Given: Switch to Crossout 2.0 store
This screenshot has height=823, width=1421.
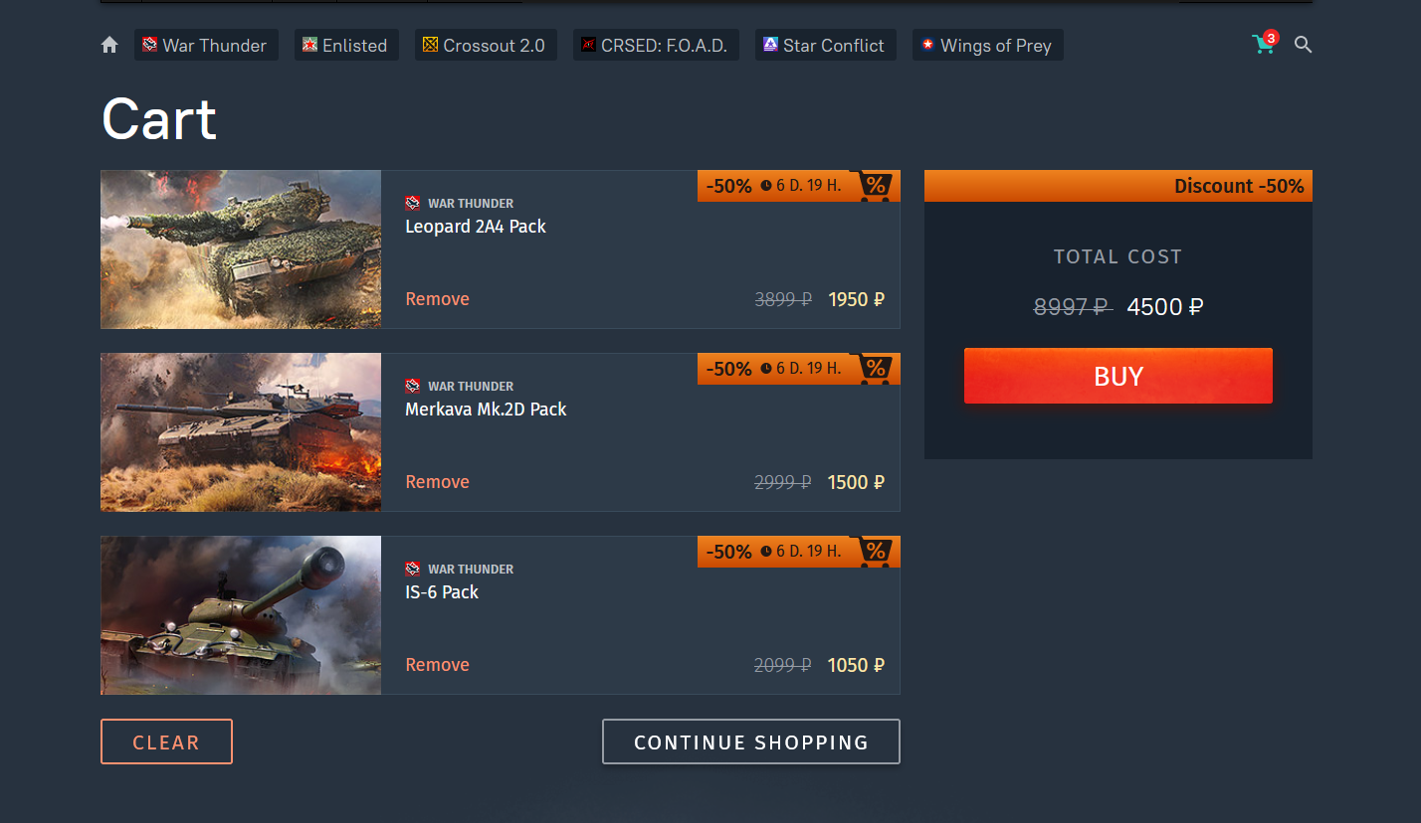Looking at the screenshot, I should coord(485,45).
